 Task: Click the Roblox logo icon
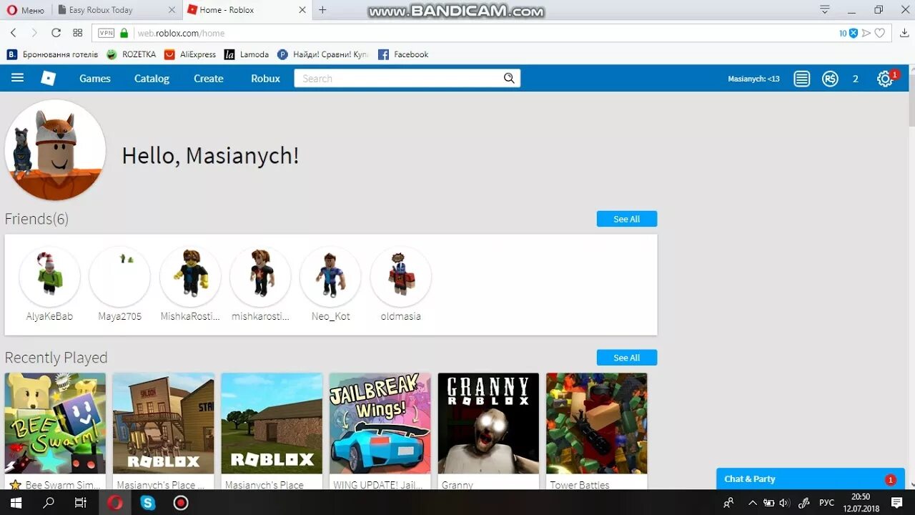[48, 78]
